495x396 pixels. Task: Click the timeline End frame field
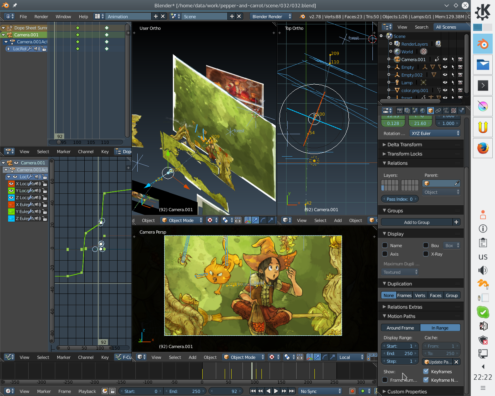pos(185,391)
